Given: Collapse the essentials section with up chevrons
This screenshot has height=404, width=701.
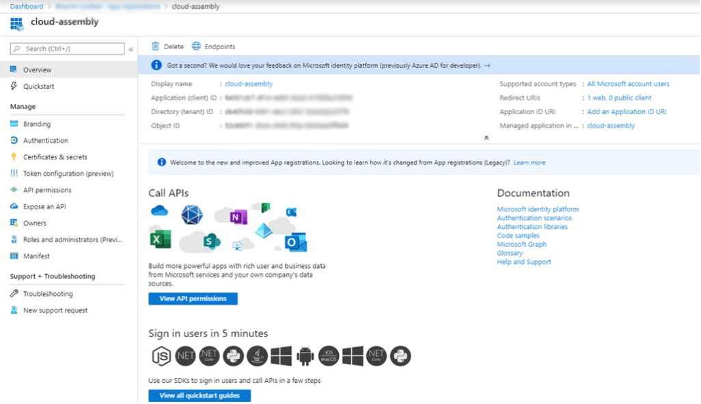Looking at the screenshot, I should [x=486, y=138].
